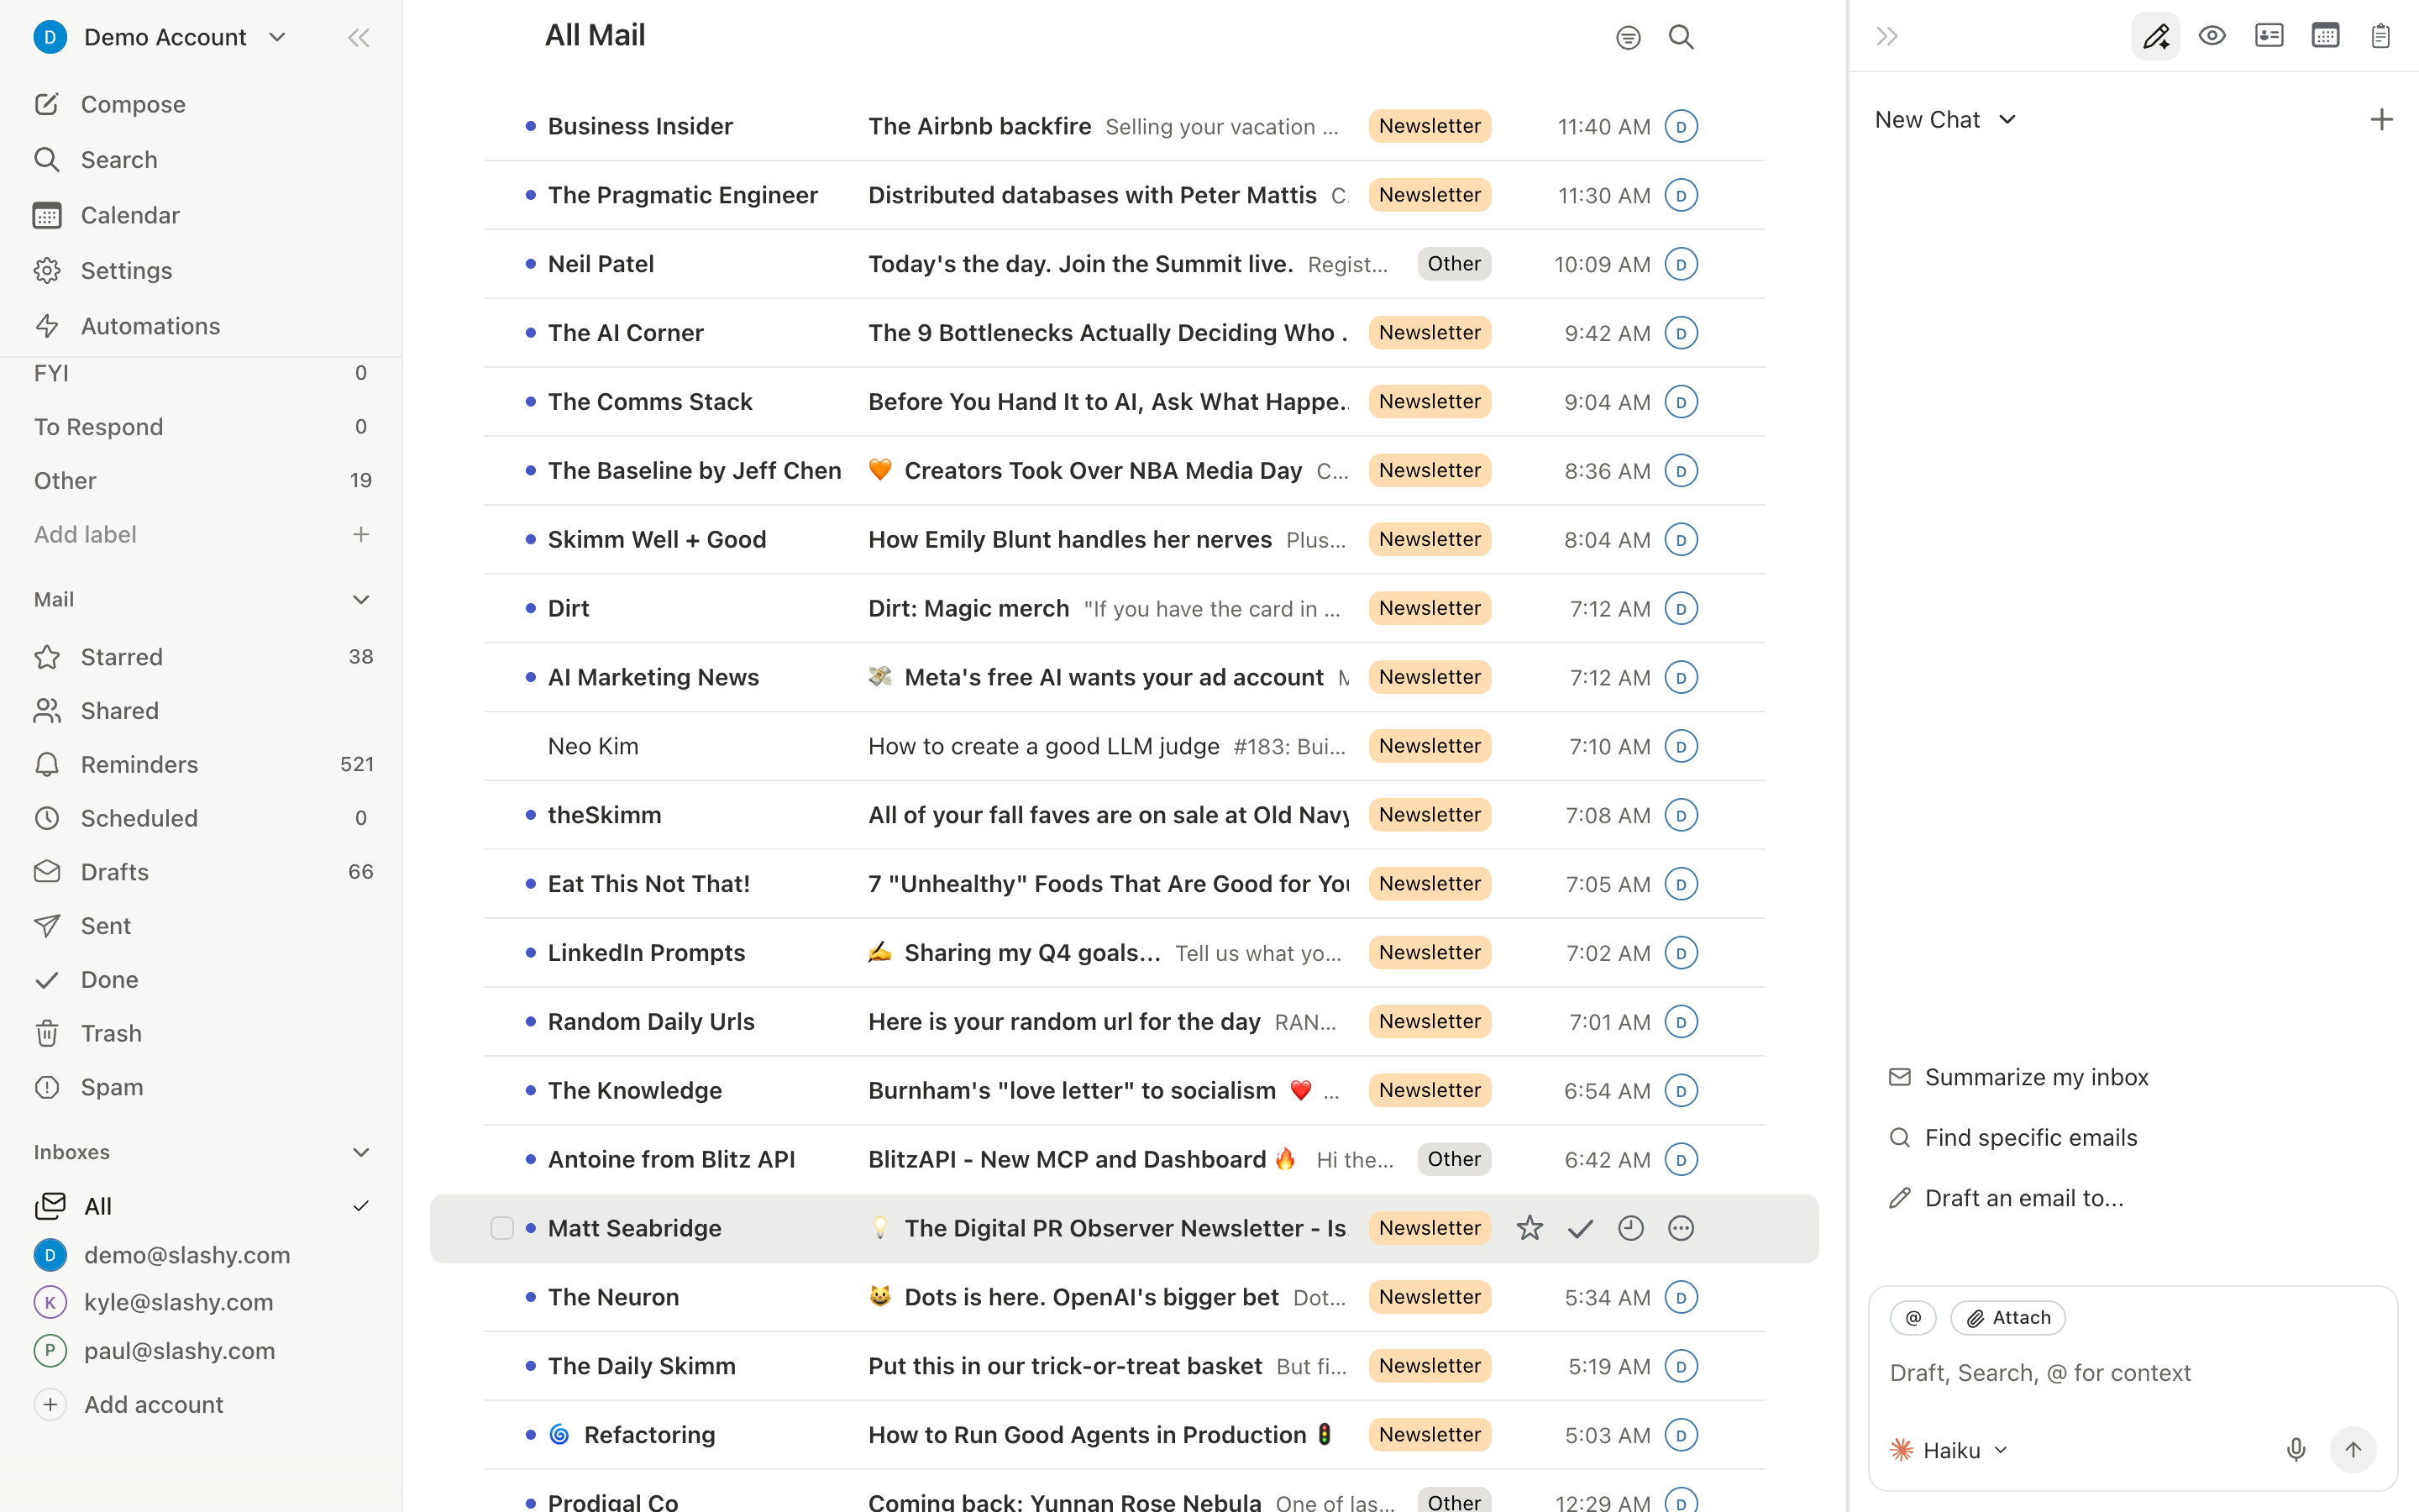Click Other tag on Antoine from Blitz API row
The image size is (2419, 1512).
(1453, 1159)
